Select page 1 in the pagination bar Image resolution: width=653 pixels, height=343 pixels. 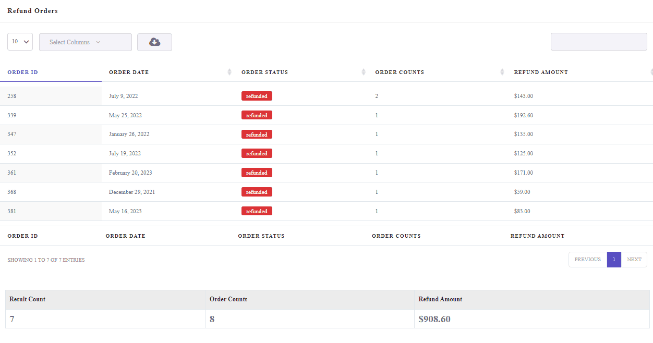(x=614, y=259)
